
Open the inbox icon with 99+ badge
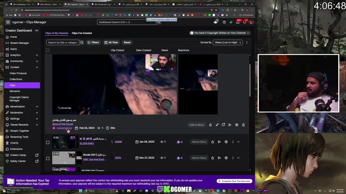pyautogui.click(x=238, y=22)
